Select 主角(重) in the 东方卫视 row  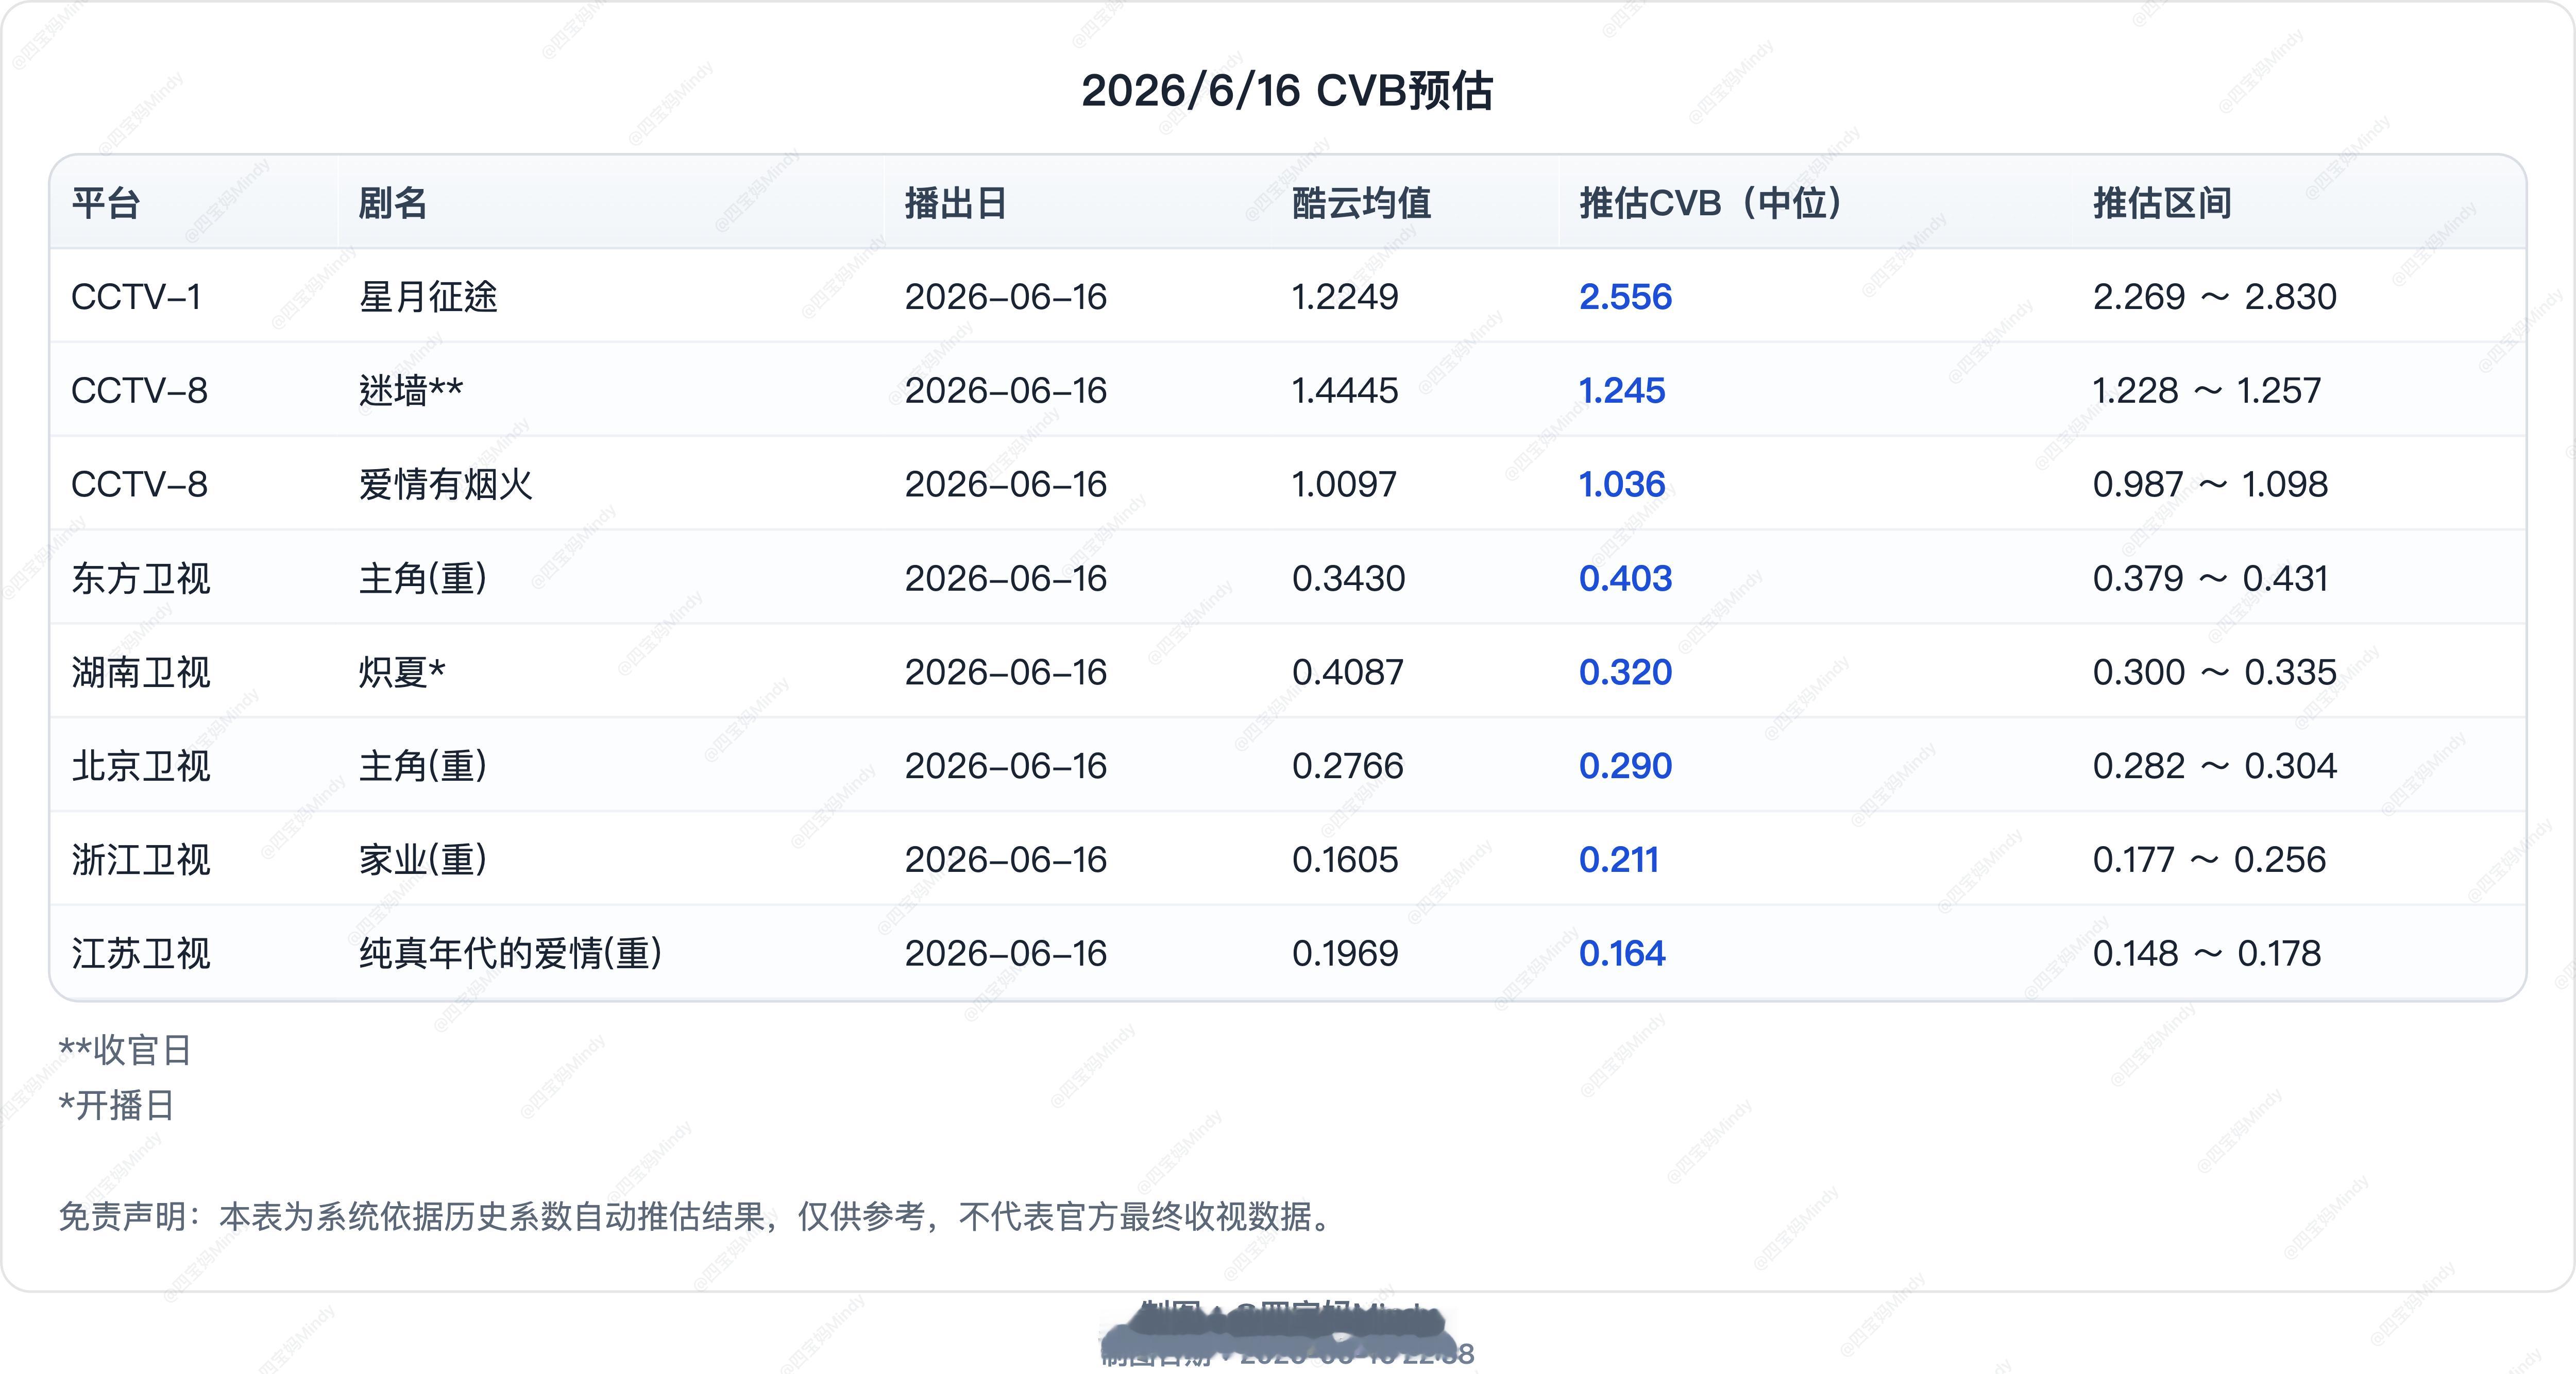[x=423, y=578]
